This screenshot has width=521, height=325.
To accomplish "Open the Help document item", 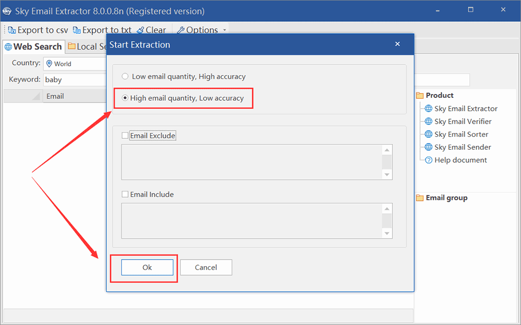I will tap(460, 160).
